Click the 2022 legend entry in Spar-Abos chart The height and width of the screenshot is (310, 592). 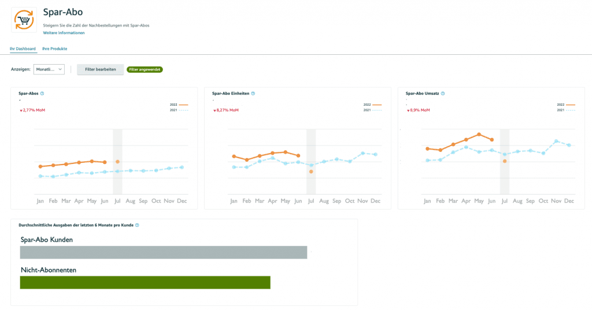179,104
